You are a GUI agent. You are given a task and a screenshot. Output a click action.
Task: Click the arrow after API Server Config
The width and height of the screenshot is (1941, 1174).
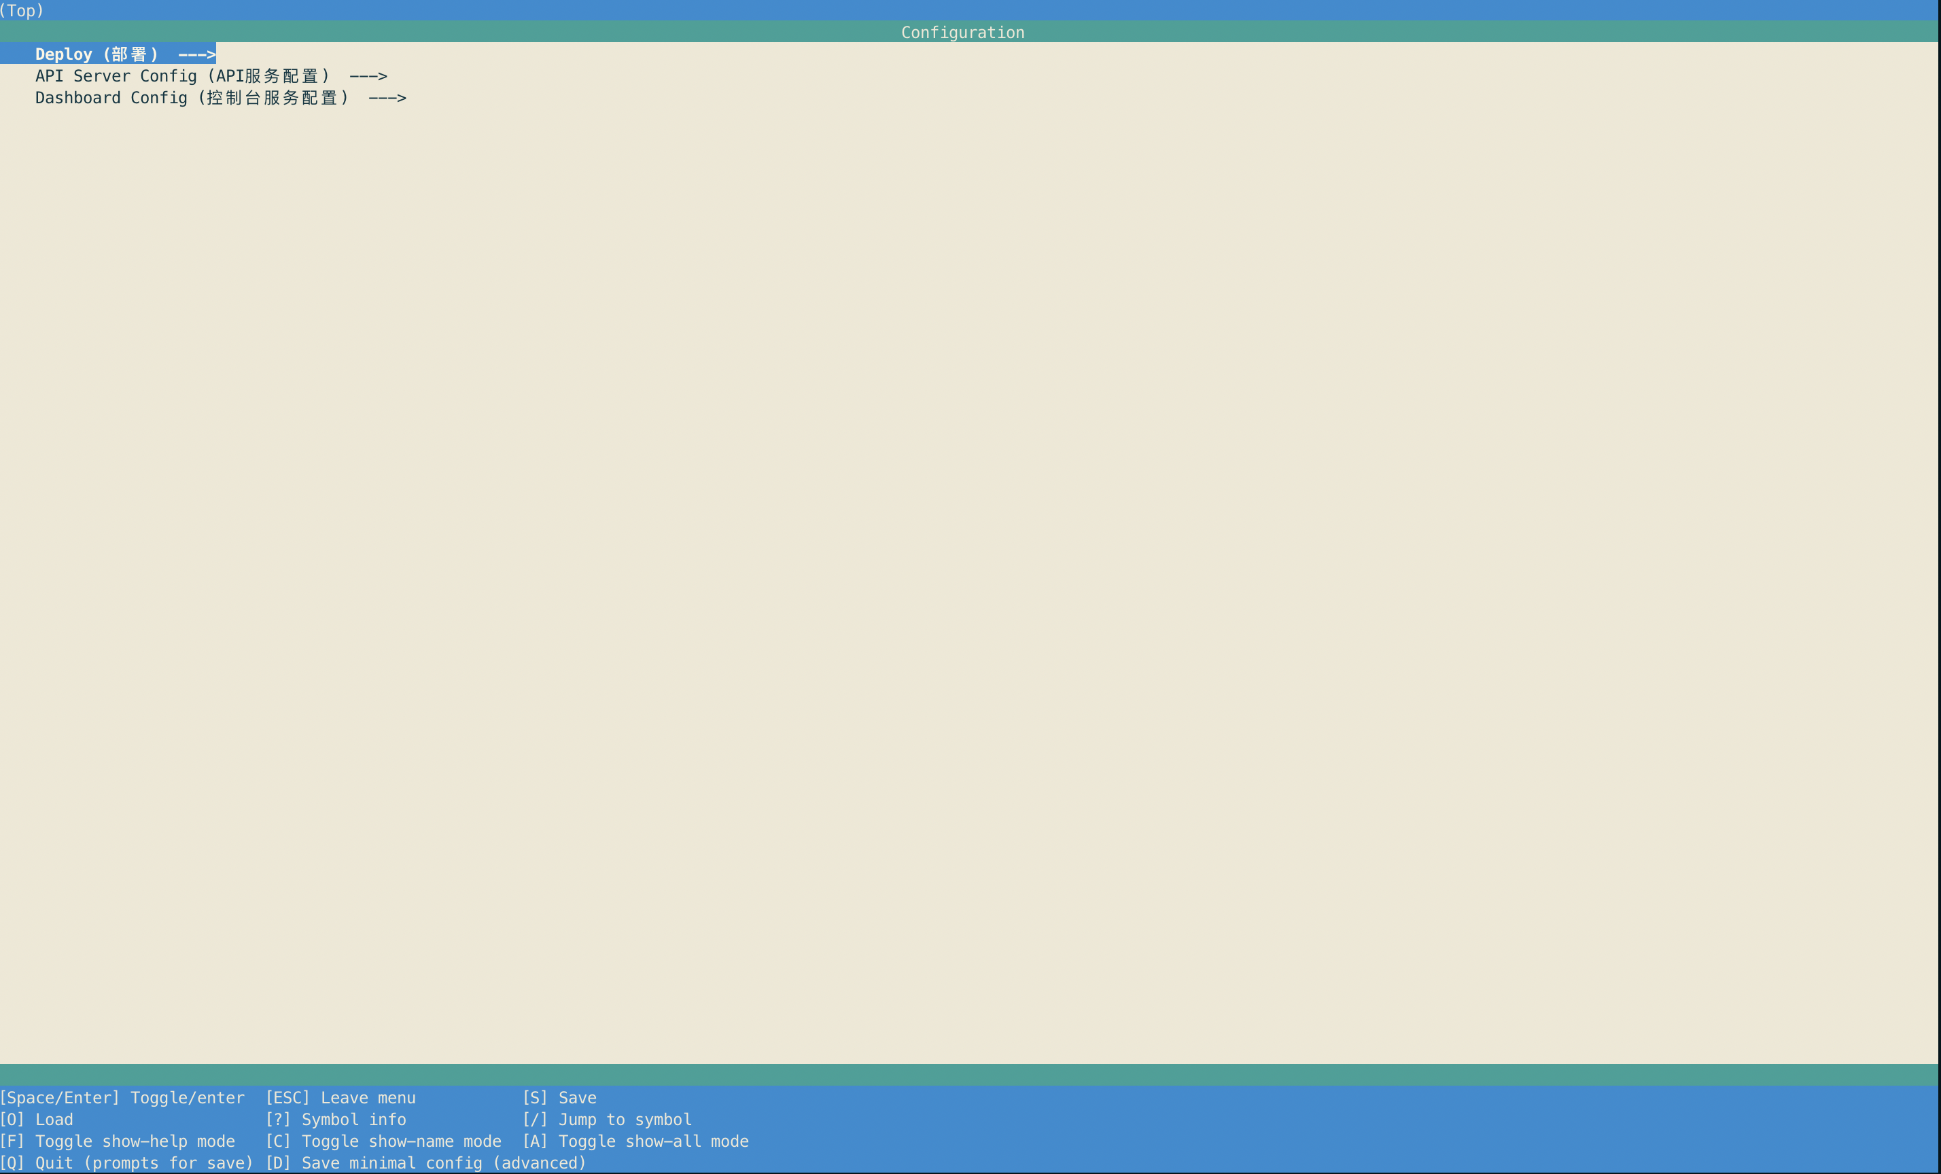[368, 76]
